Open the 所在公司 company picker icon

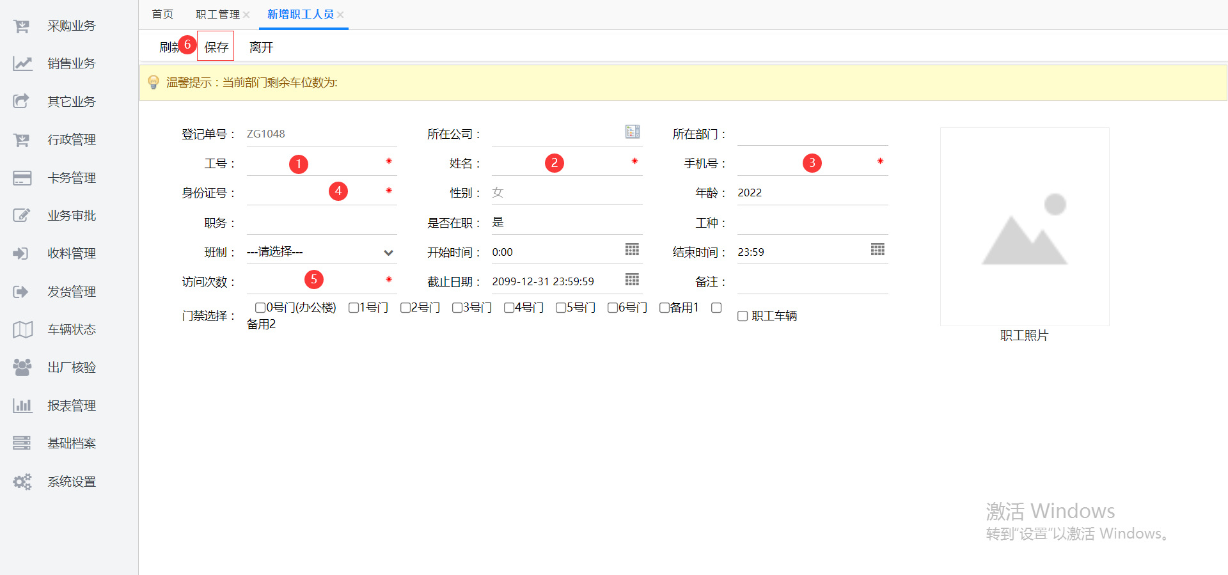coord(632,132)
